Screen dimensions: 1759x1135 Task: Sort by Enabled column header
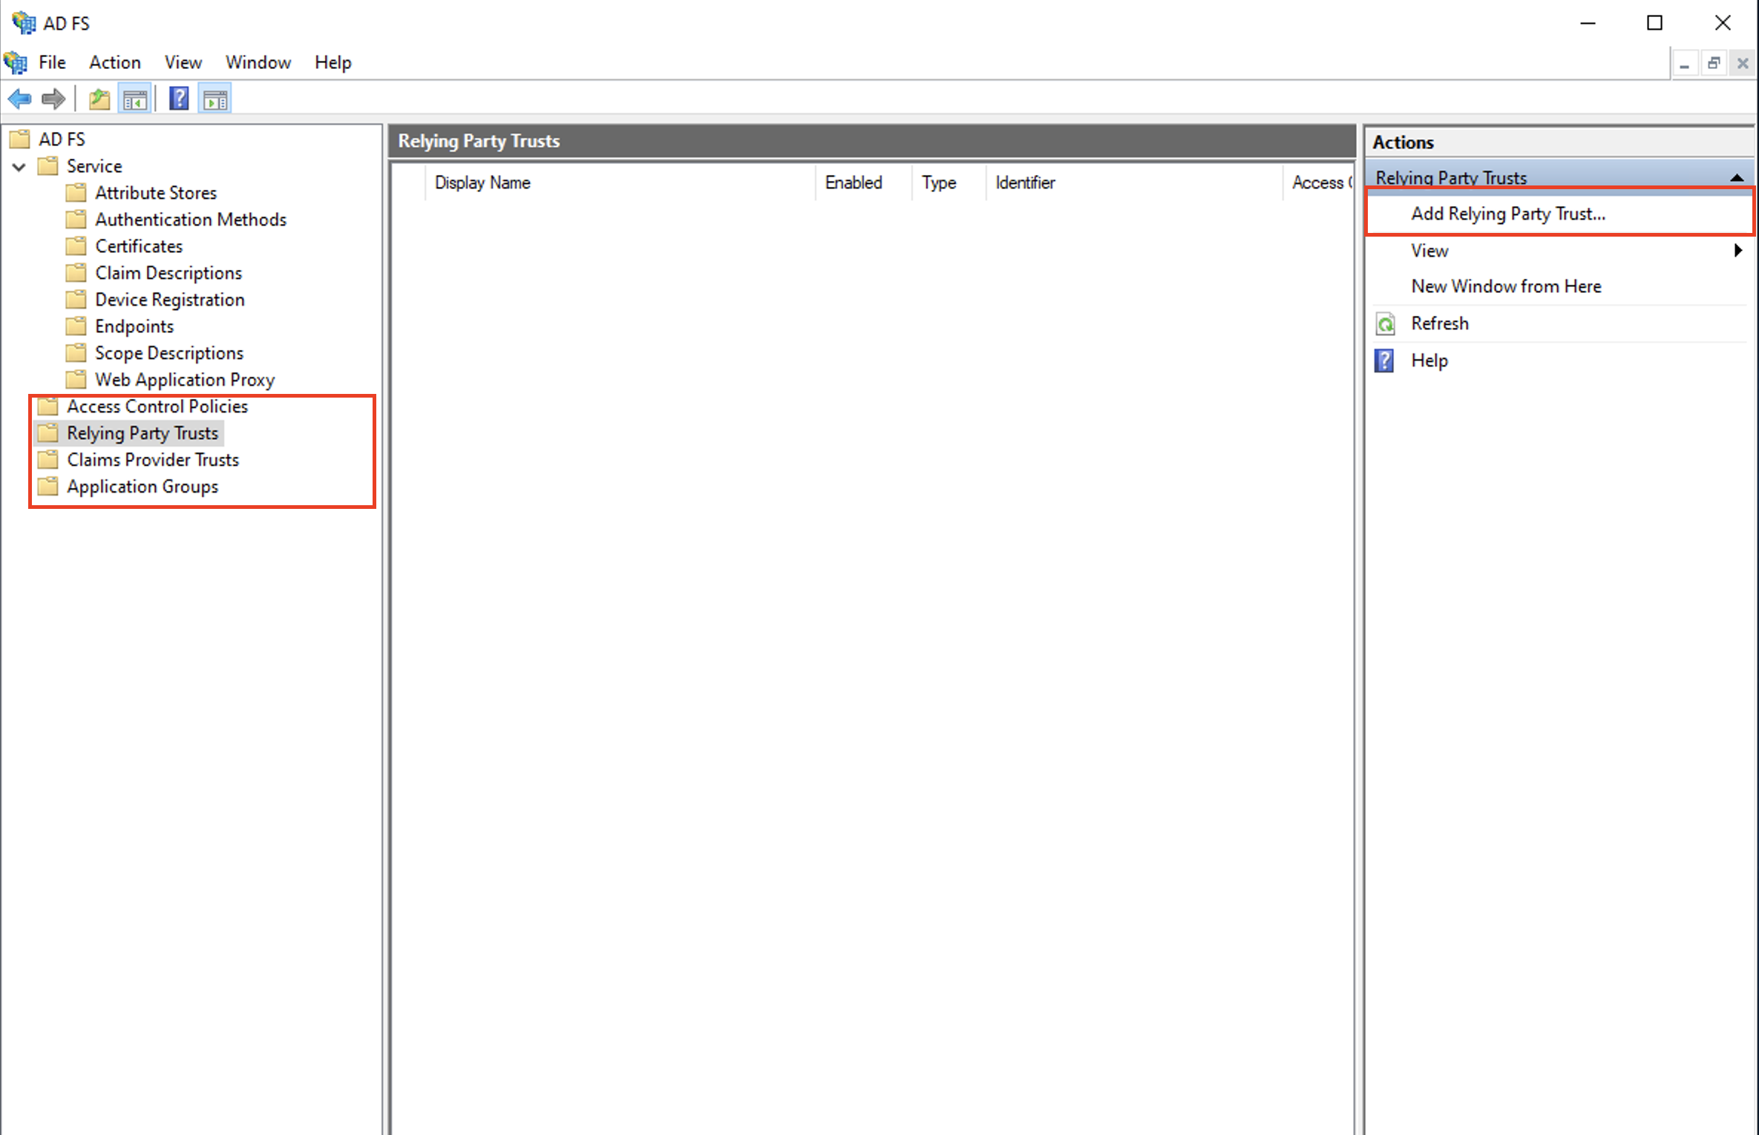pyautogui.click(x=864, y=182)
